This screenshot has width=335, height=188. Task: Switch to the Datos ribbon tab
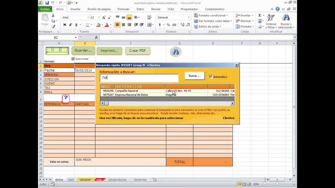click(x=140, y=9)
